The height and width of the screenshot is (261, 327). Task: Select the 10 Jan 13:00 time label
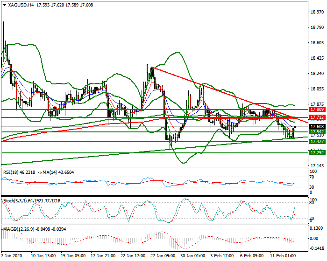click(x=43, y=255)
